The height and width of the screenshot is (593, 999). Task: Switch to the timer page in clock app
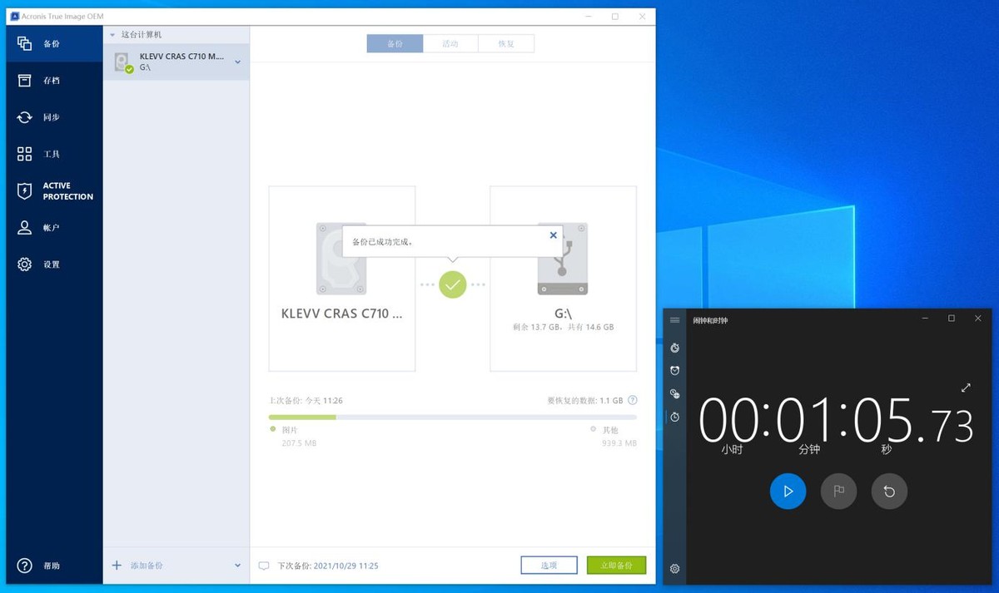click(x=674, y=348)
